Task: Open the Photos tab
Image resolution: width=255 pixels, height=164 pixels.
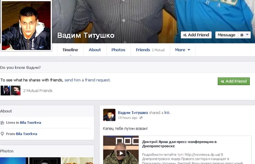Action: click(118, 50)
